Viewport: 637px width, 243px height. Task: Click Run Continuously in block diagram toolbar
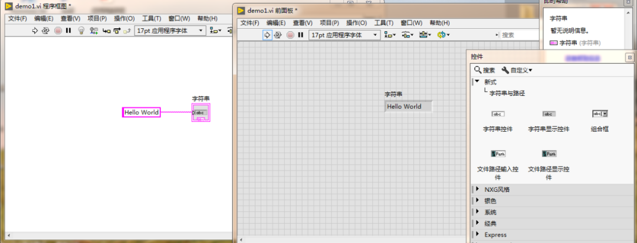coord(45,31)
